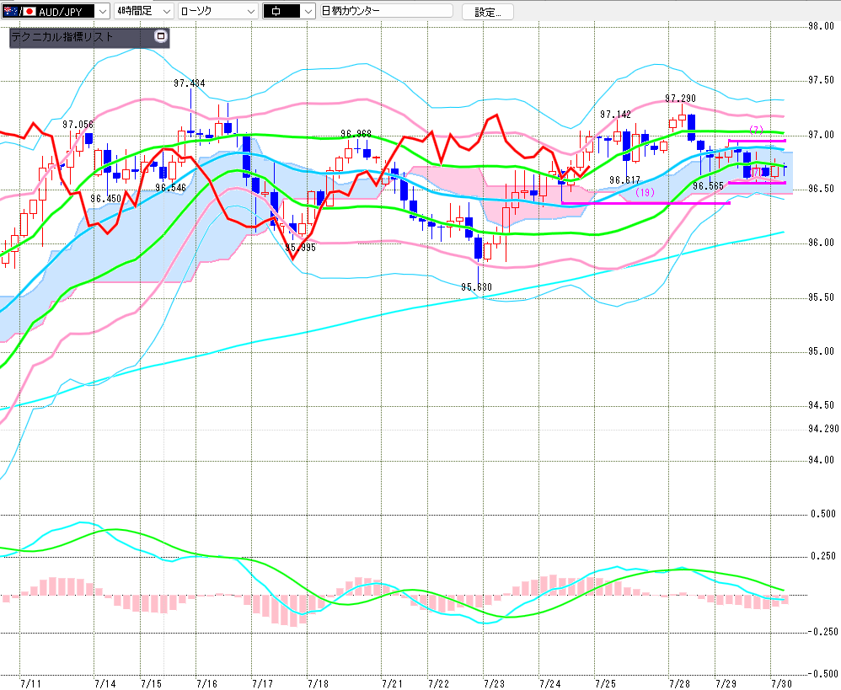The width and height of the screenshot is (841, 690).
Task: Click the 96.50 price axis value
Action: 821,189
